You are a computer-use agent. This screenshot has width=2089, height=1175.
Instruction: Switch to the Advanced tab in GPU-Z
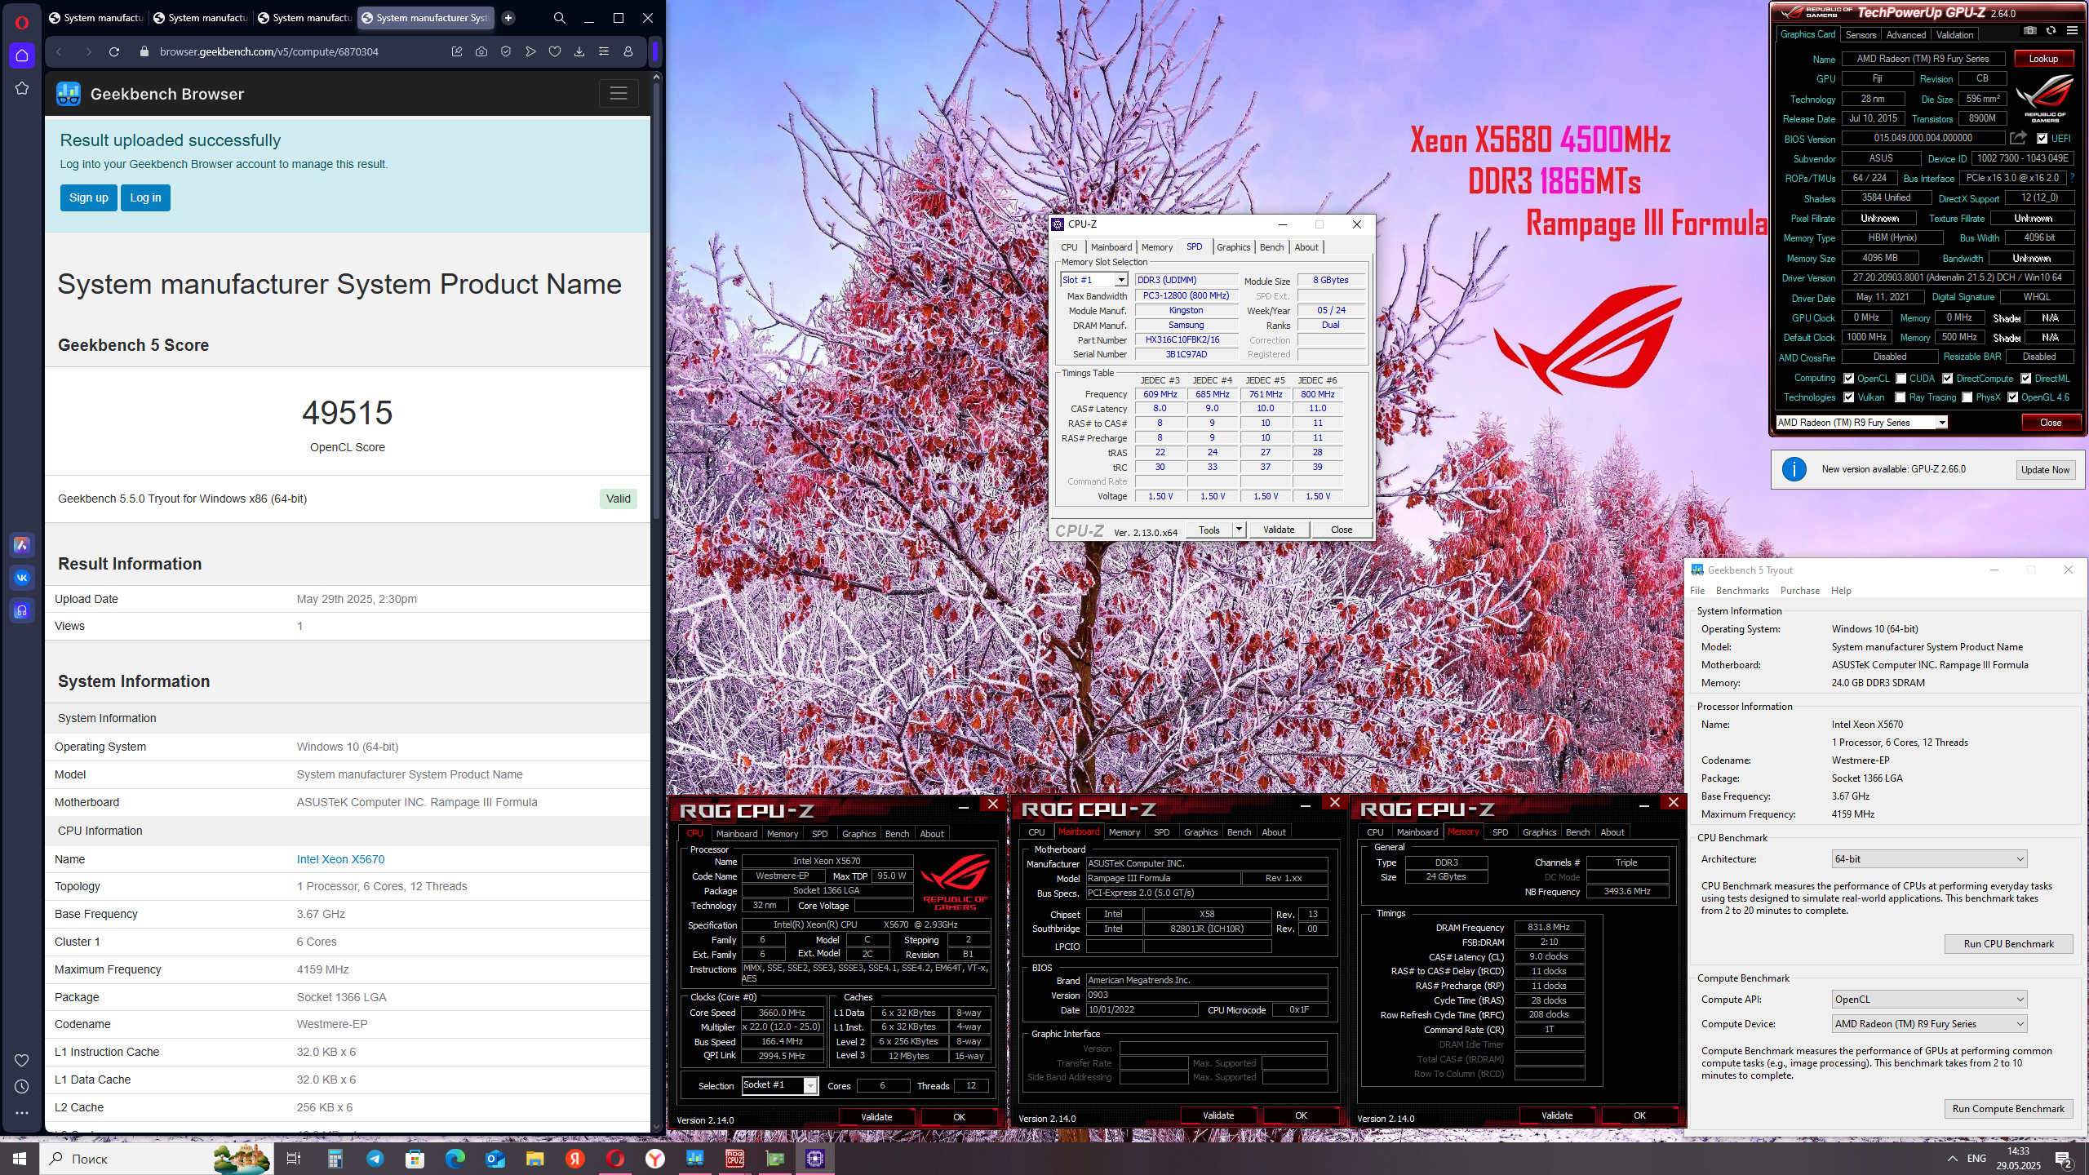[x=1906, y=35]
